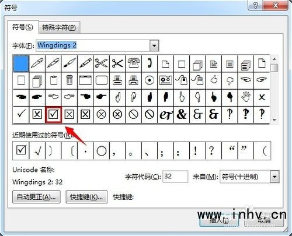
Task: Expand the 来自 source dropdown
Action: 274,177
